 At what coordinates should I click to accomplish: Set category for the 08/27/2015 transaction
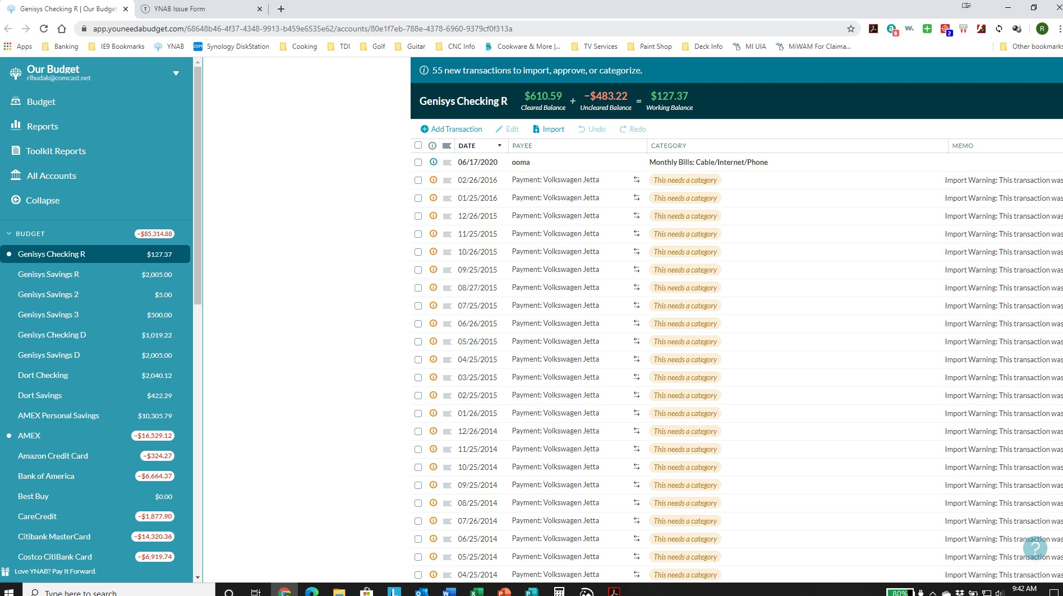685,288
